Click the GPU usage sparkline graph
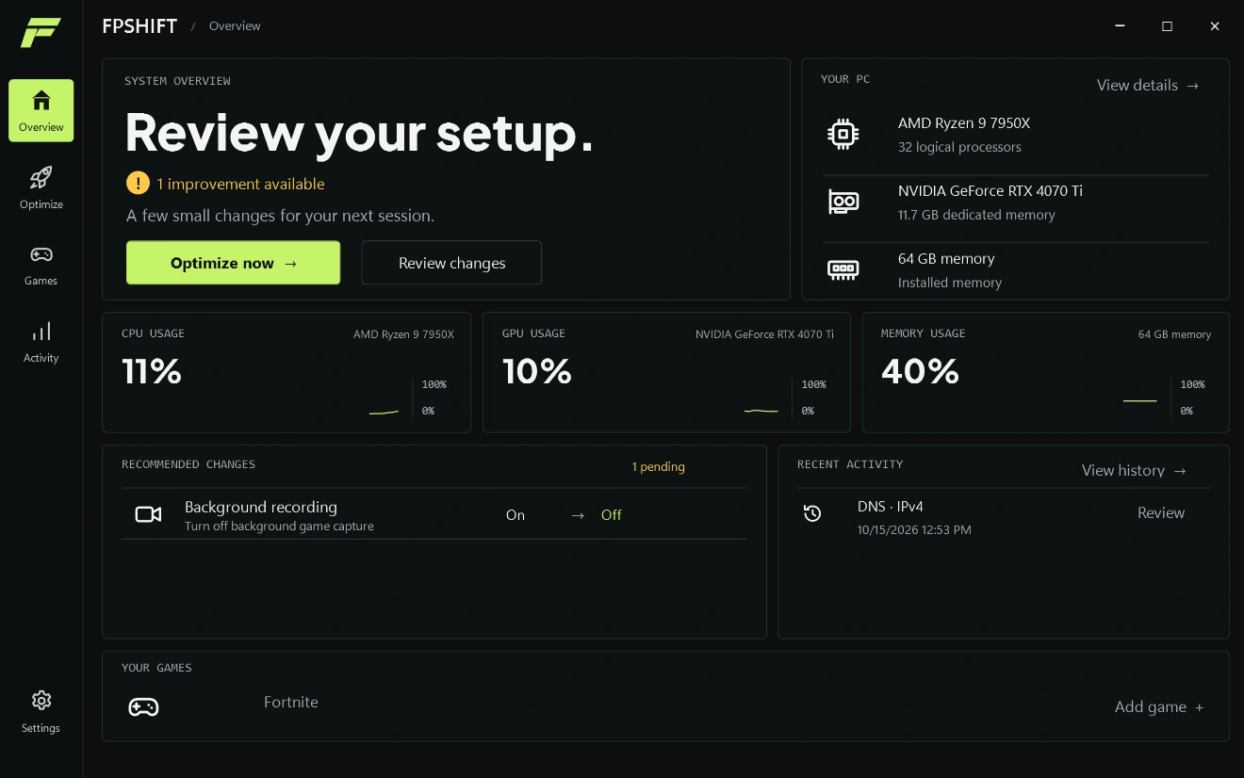 [x=761, y=411]
